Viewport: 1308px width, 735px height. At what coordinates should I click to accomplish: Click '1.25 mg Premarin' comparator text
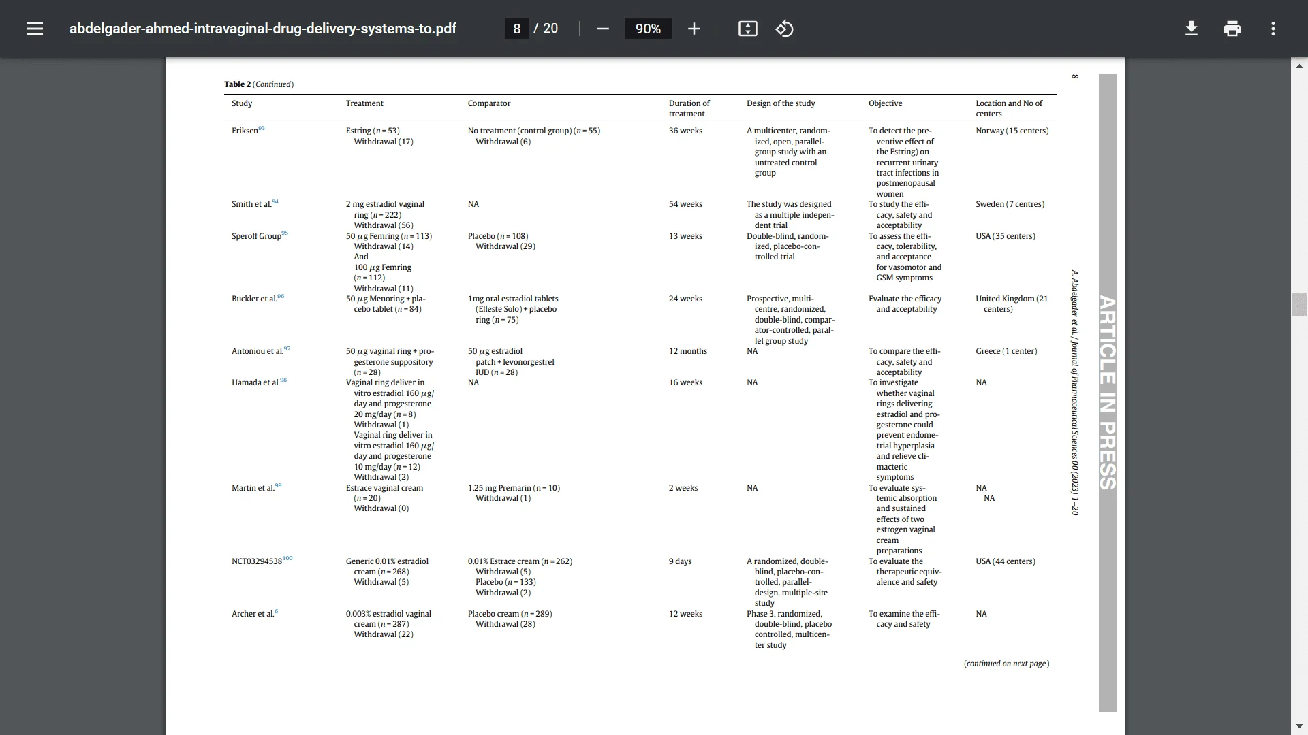point(499,488)
